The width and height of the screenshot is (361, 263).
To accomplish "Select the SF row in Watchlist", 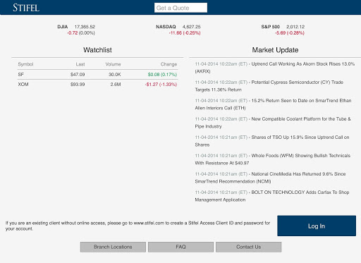I will point(97,75).
